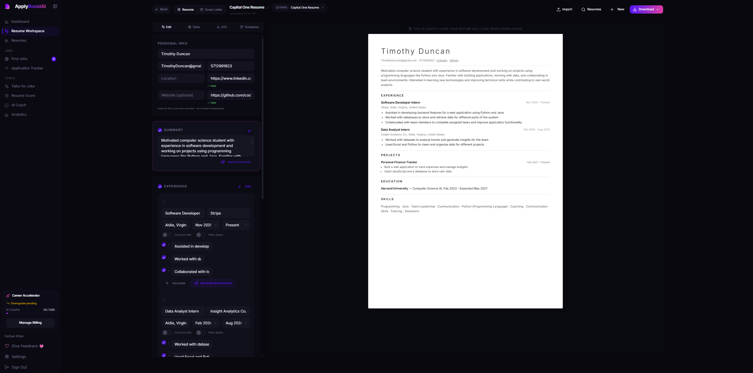
Task: Open AI Coach chat icon in sidebar
Action: pyautogui.click(x=7, y=105)
